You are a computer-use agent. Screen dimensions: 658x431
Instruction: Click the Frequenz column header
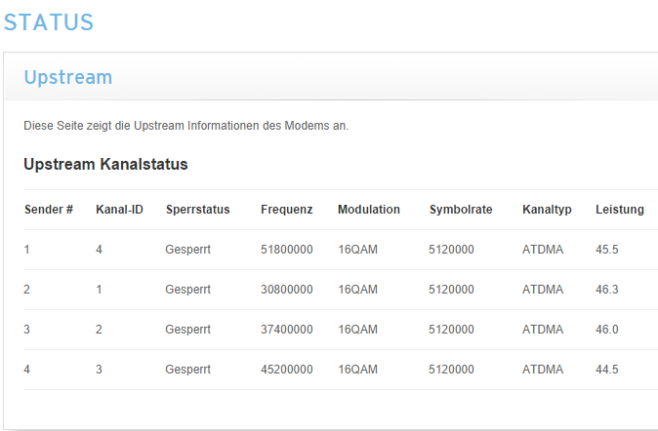(x=287, y=210)
